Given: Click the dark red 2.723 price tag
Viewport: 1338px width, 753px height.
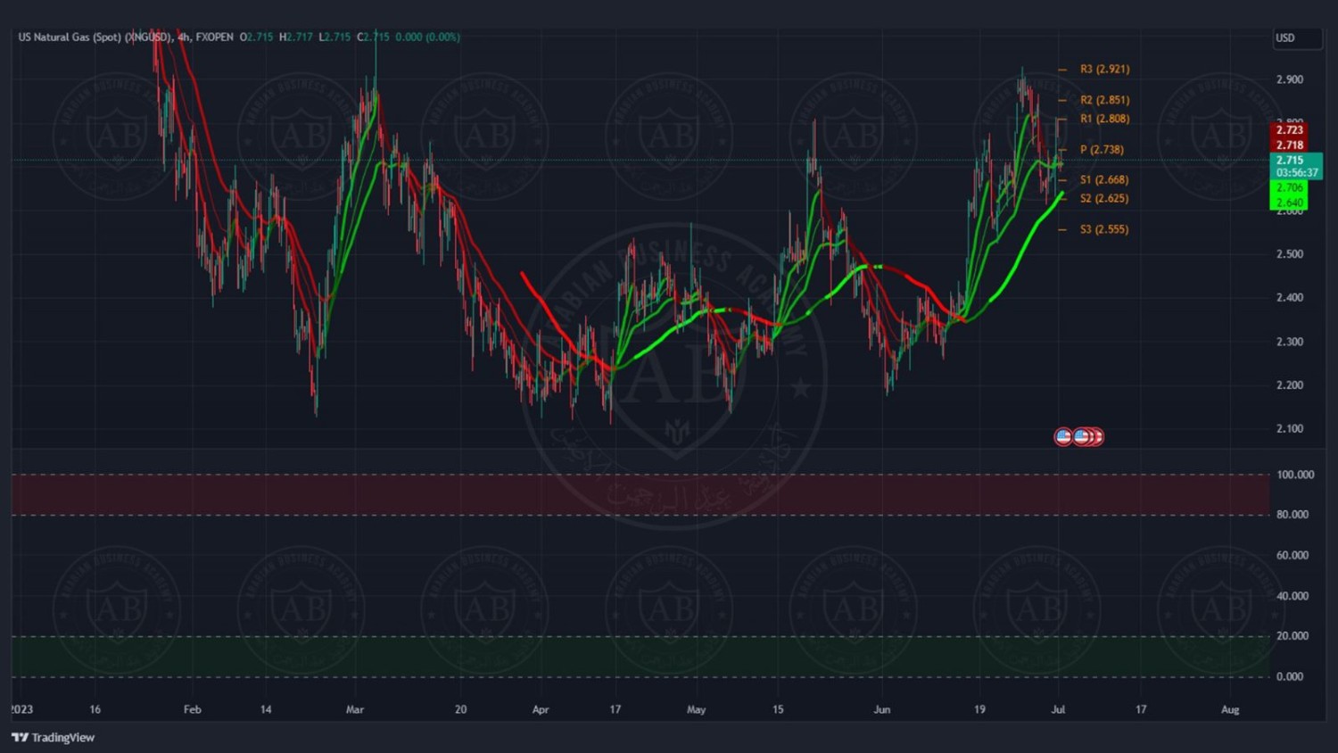Looking at the screenshot, I should point(1289,130).
